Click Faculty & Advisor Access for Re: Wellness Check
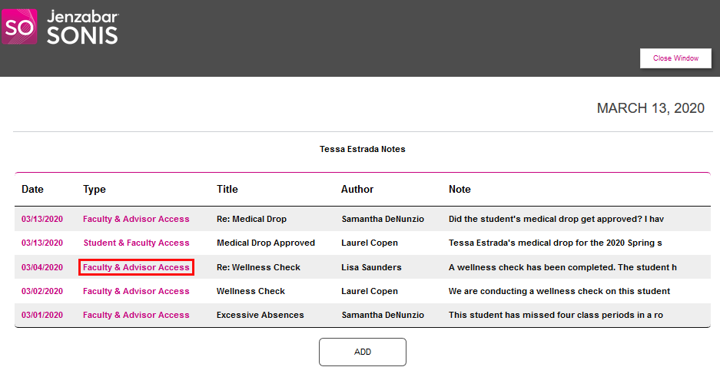 point(136,268)
